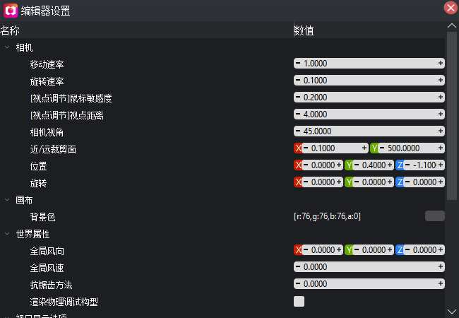Click the 旋转 X value field
Image resolution: width=459 pixels, height=318 pixels.
[x=323, y=182]
